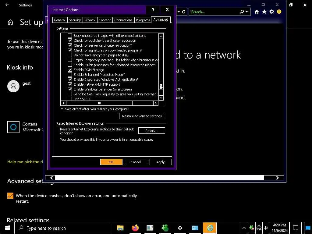Click Restore advanced settings button
This screenshot has width=312, height=234.
coord(142,116)
